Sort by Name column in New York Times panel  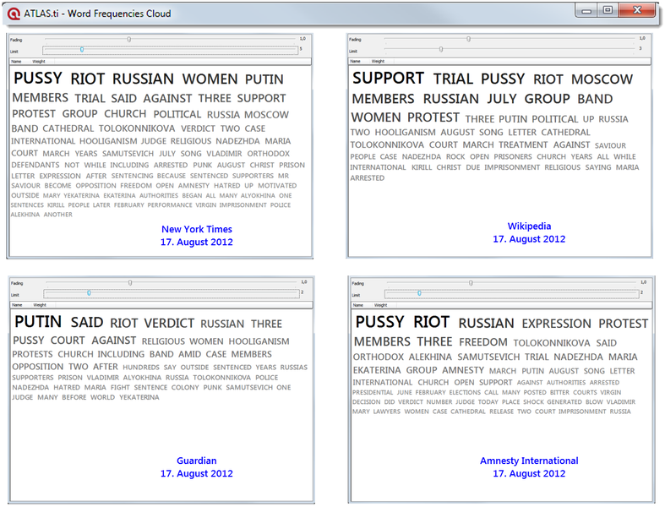16,62
